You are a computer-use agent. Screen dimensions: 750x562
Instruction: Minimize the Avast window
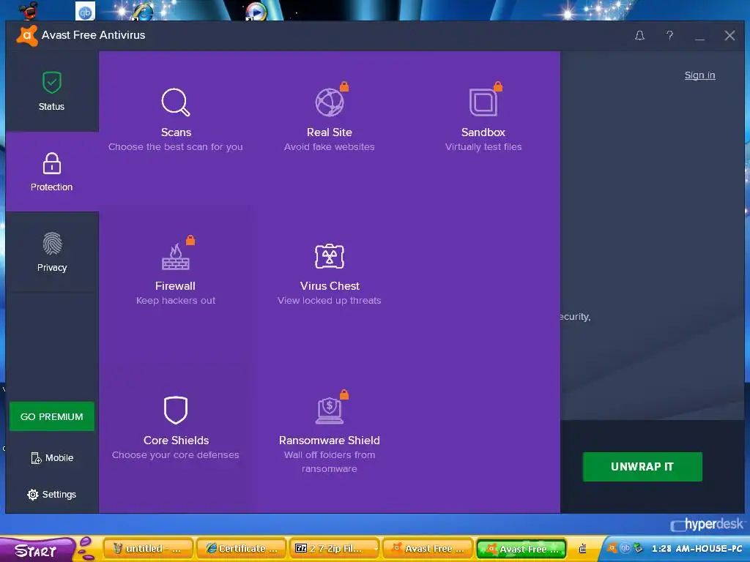699,36
